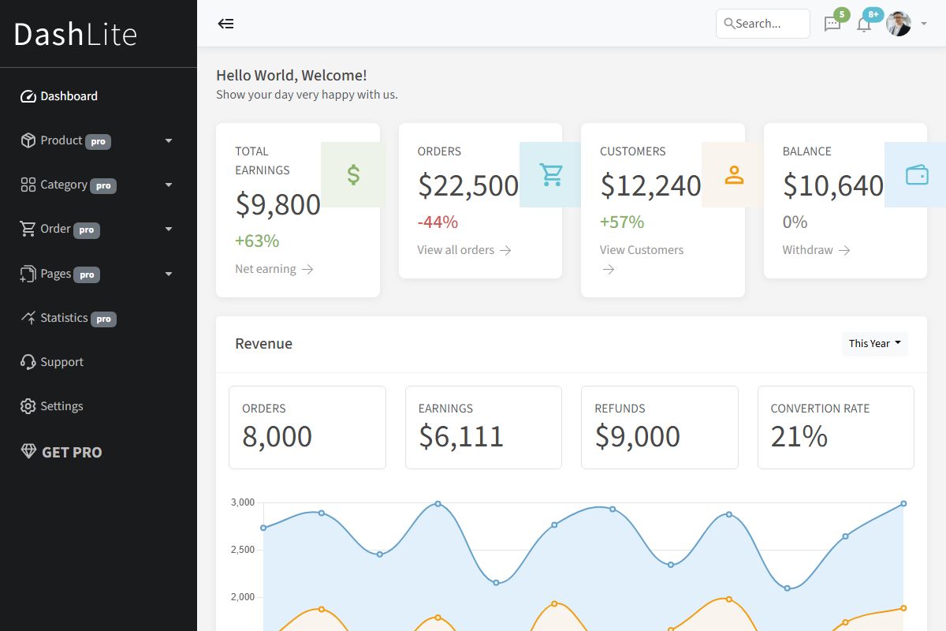
Task: Open the user avatar profile menu
Action: pos(899,24)
